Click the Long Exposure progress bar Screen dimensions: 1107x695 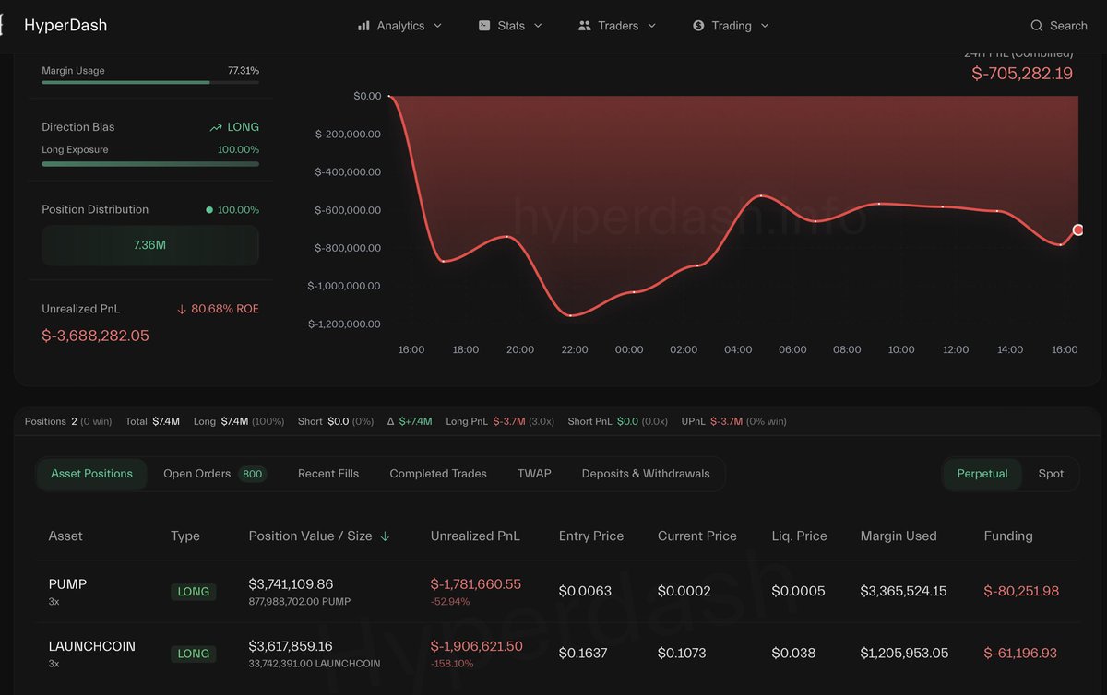[150, 164]
